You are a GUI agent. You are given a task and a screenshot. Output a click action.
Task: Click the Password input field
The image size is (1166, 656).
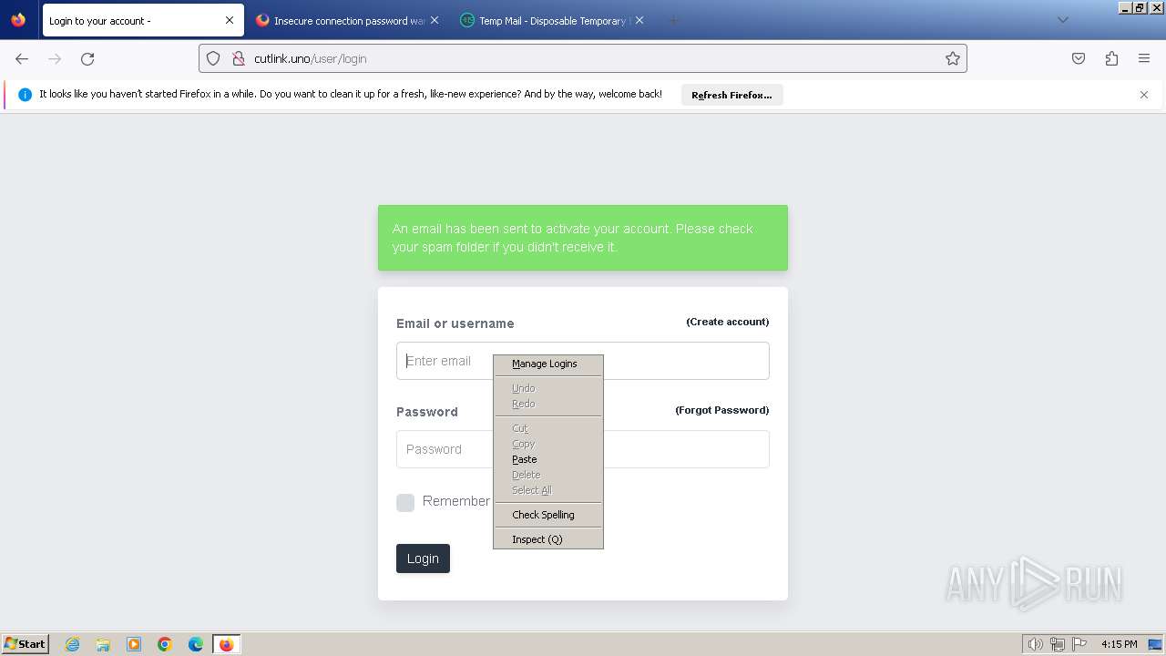(583, 449)
